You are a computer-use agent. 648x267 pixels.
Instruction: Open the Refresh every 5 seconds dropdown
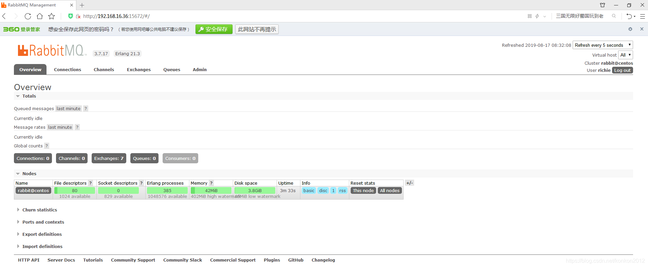click(x=603, y=45)
